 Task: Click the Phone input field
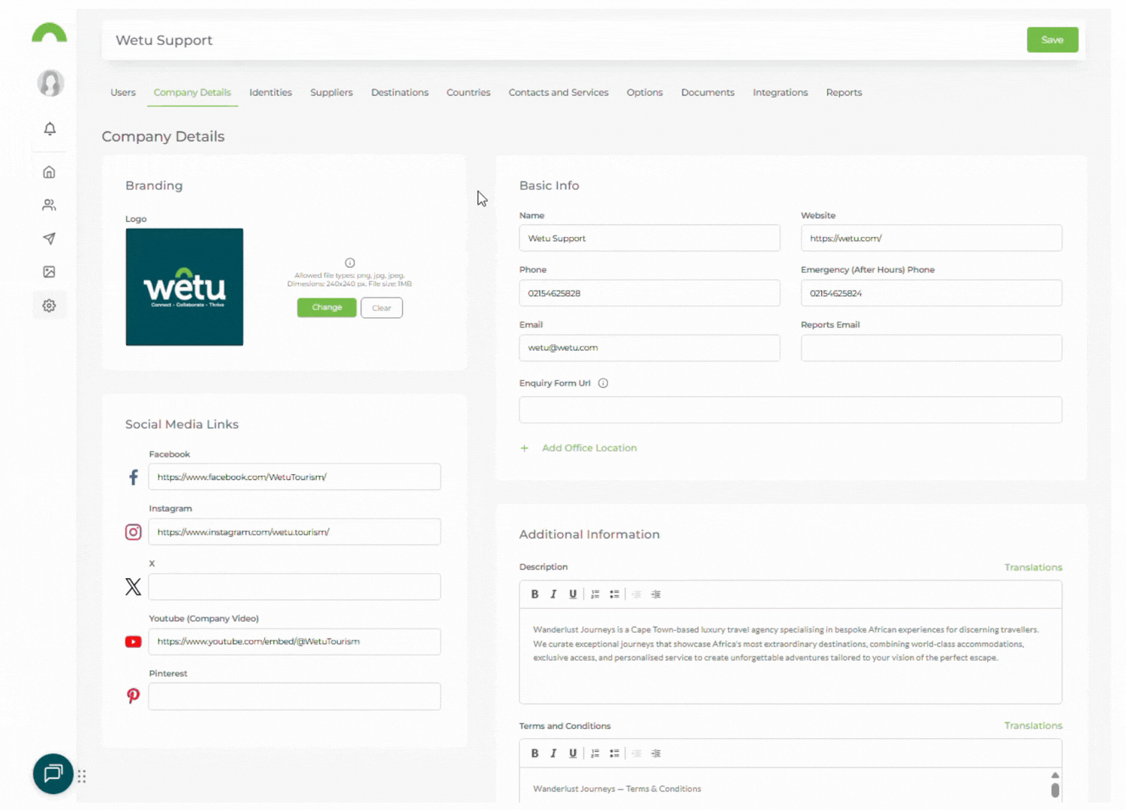coord(649,293)
